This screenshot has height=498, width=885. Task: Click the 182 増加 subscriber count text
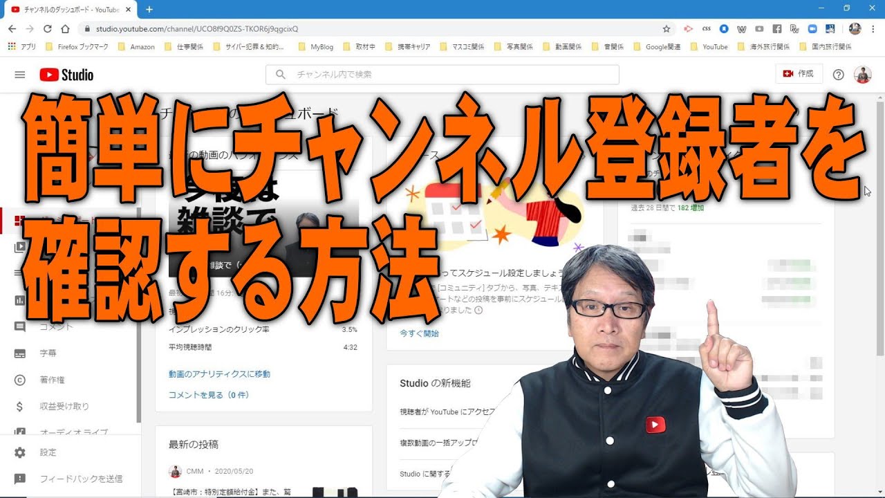691,207
